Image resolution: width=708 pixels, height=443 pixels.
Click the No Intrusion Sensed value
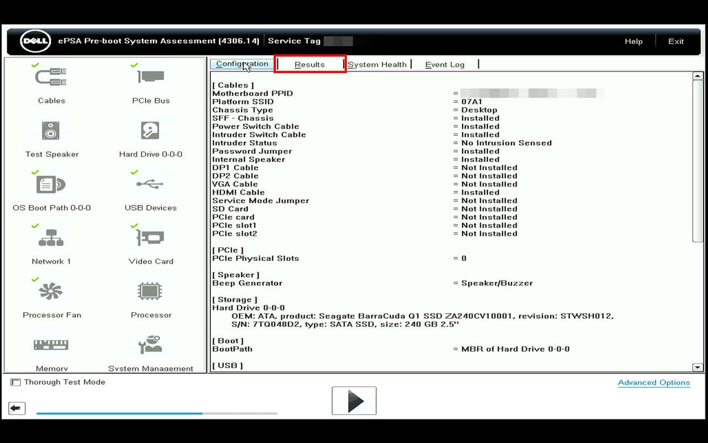point(507,143)
